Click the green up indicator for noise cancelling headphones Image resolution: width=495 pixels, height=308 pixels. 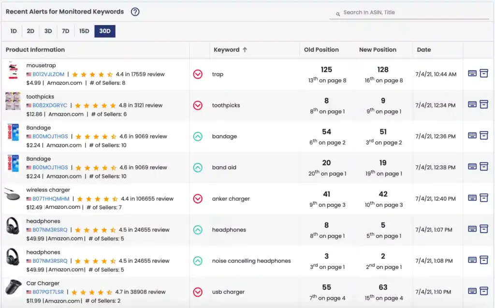pyautogui.click(x=198, y=260)
